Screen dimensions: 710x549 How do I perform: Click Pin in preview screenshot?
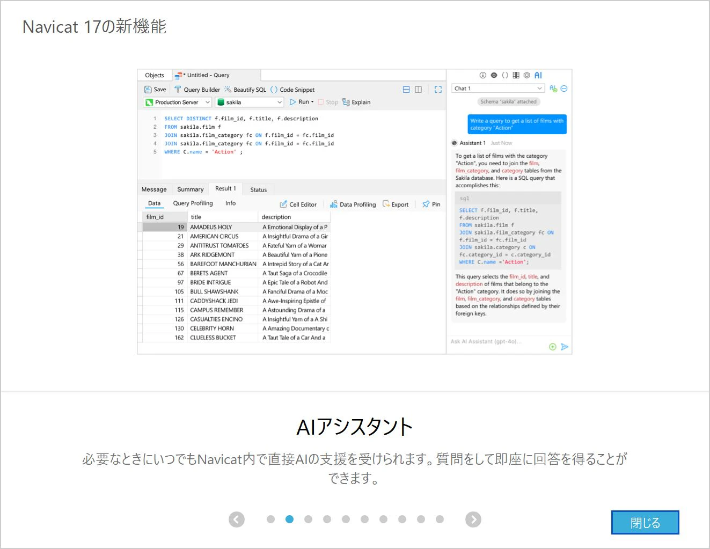[431, 204]
